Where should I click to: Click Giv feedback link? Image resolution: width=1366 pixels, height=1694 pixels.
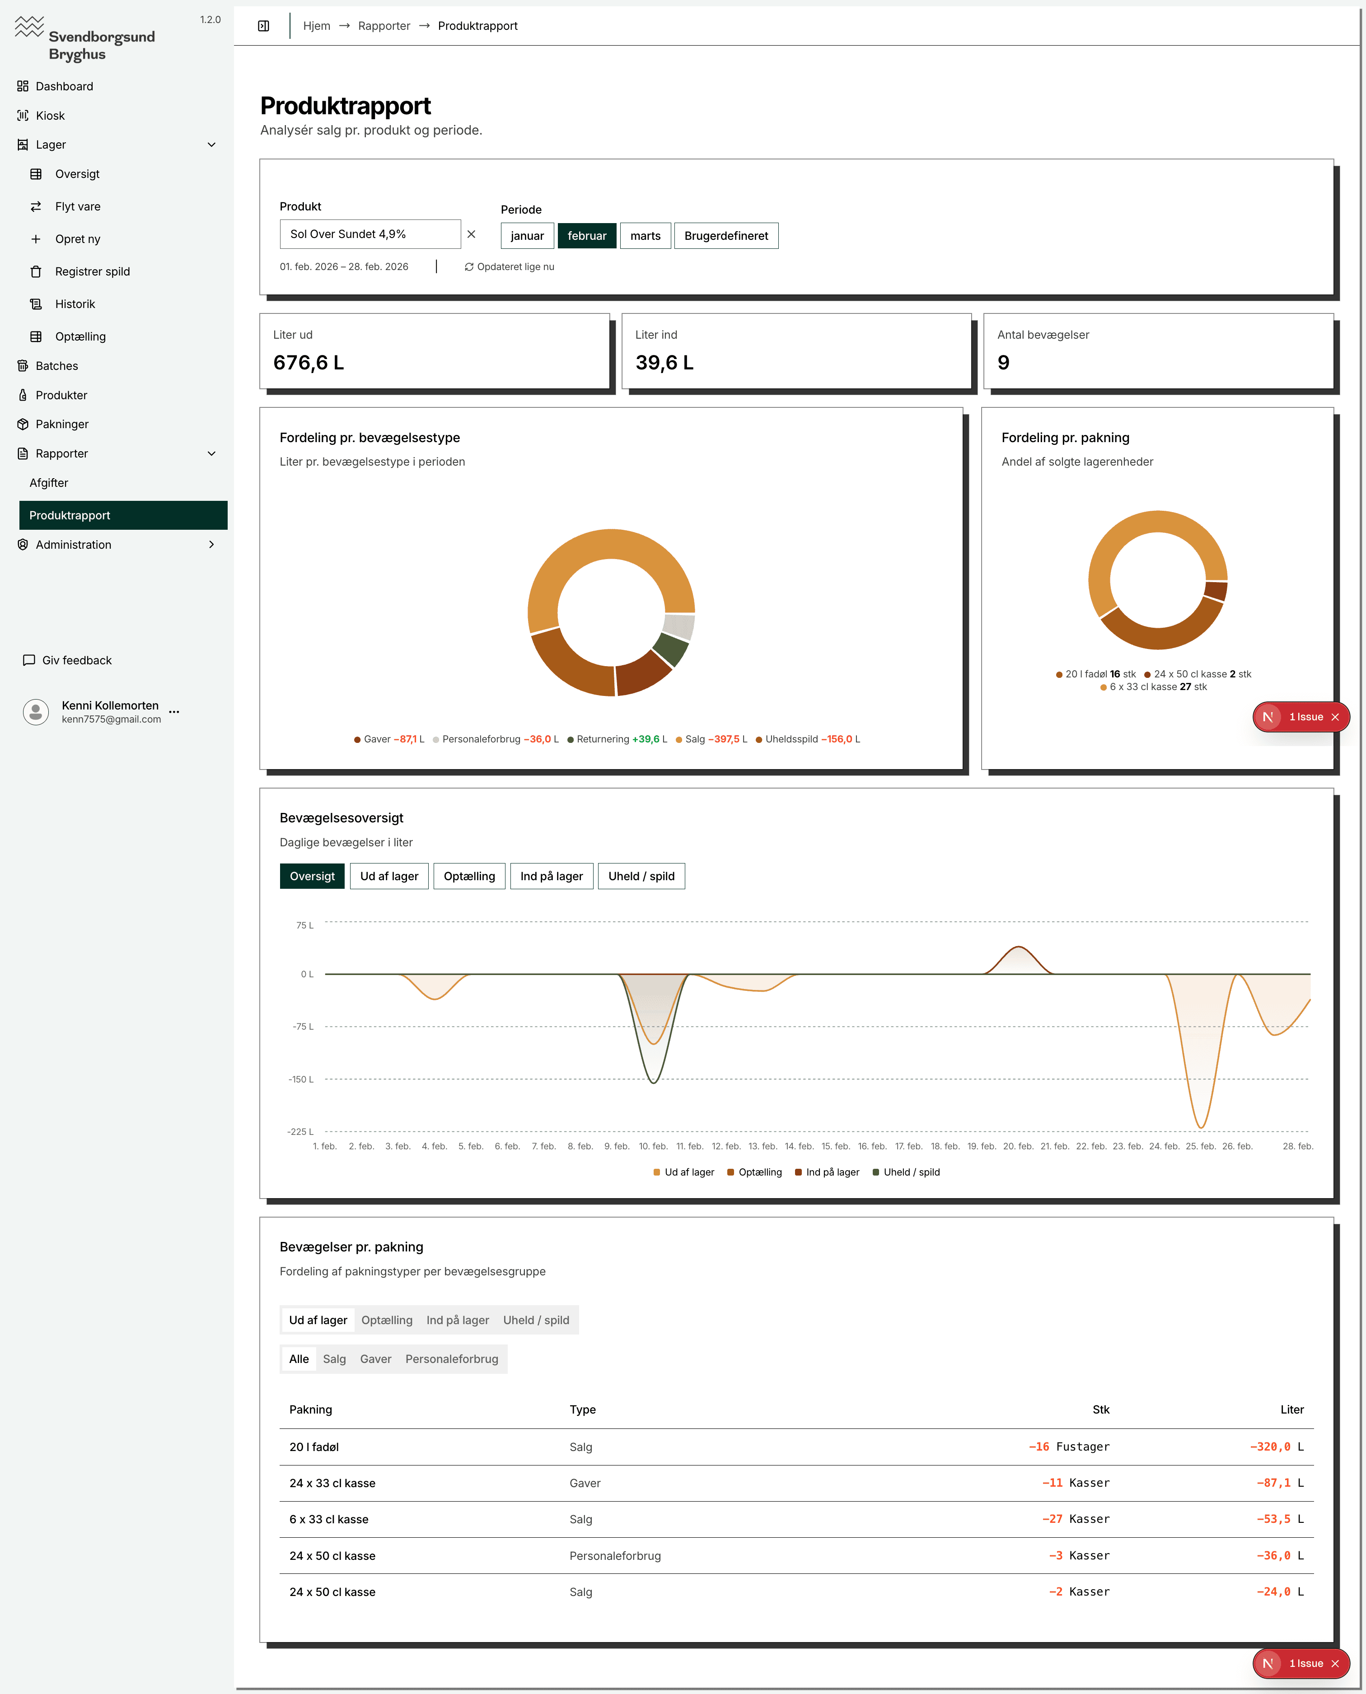tap(77, 660)
